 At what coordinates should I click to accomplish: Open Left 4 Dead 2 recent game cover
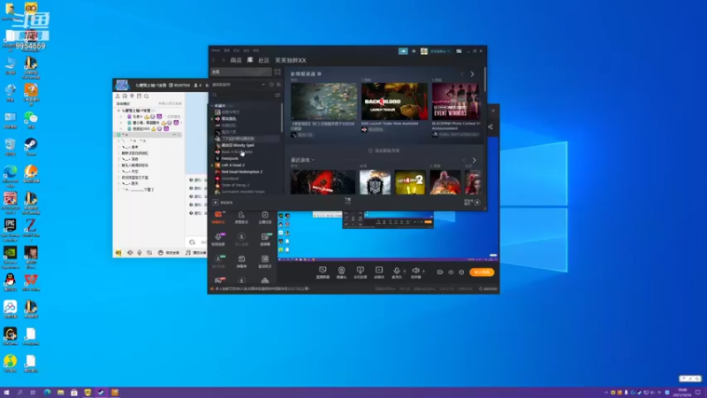point(410,182)
